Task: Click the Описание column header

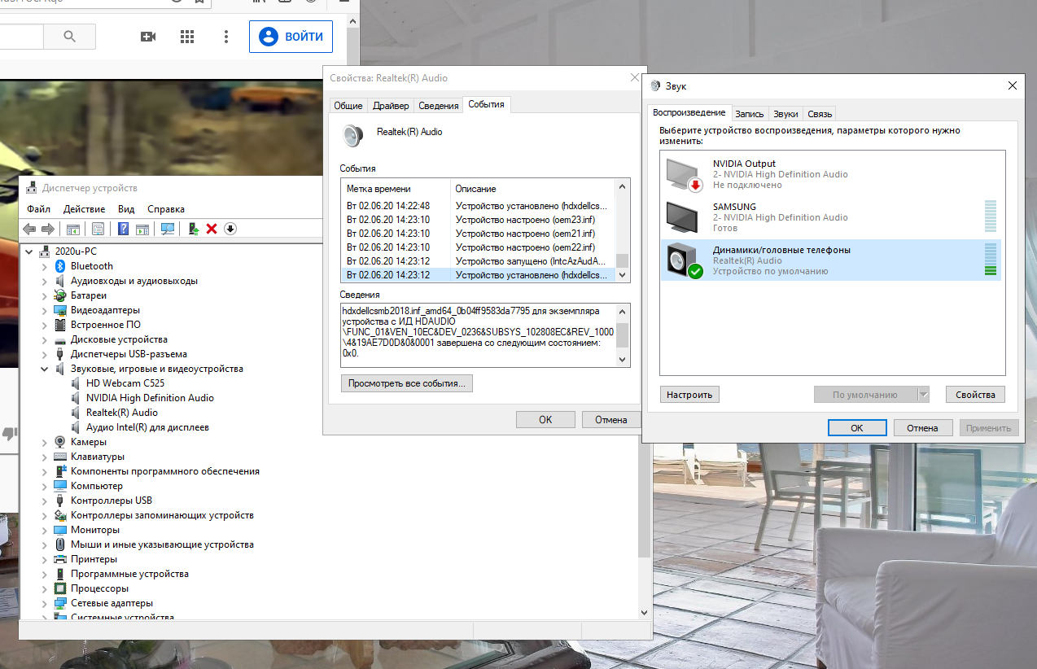Action: pyautogui.click(x=533, y=189)
